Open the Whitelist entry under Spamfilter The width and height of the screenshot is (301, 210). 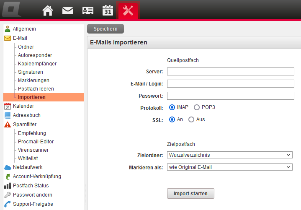pos(28,158)
